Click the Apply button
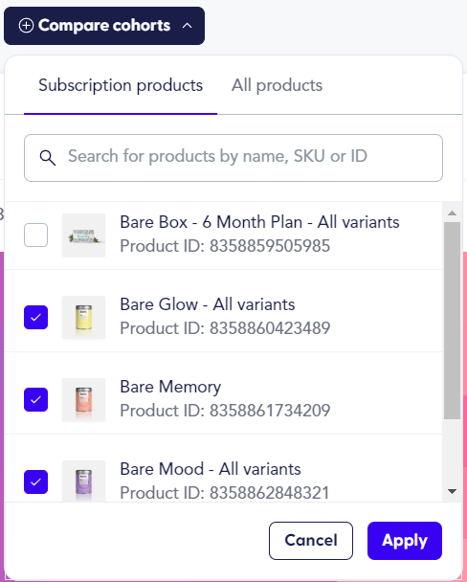 405,541
